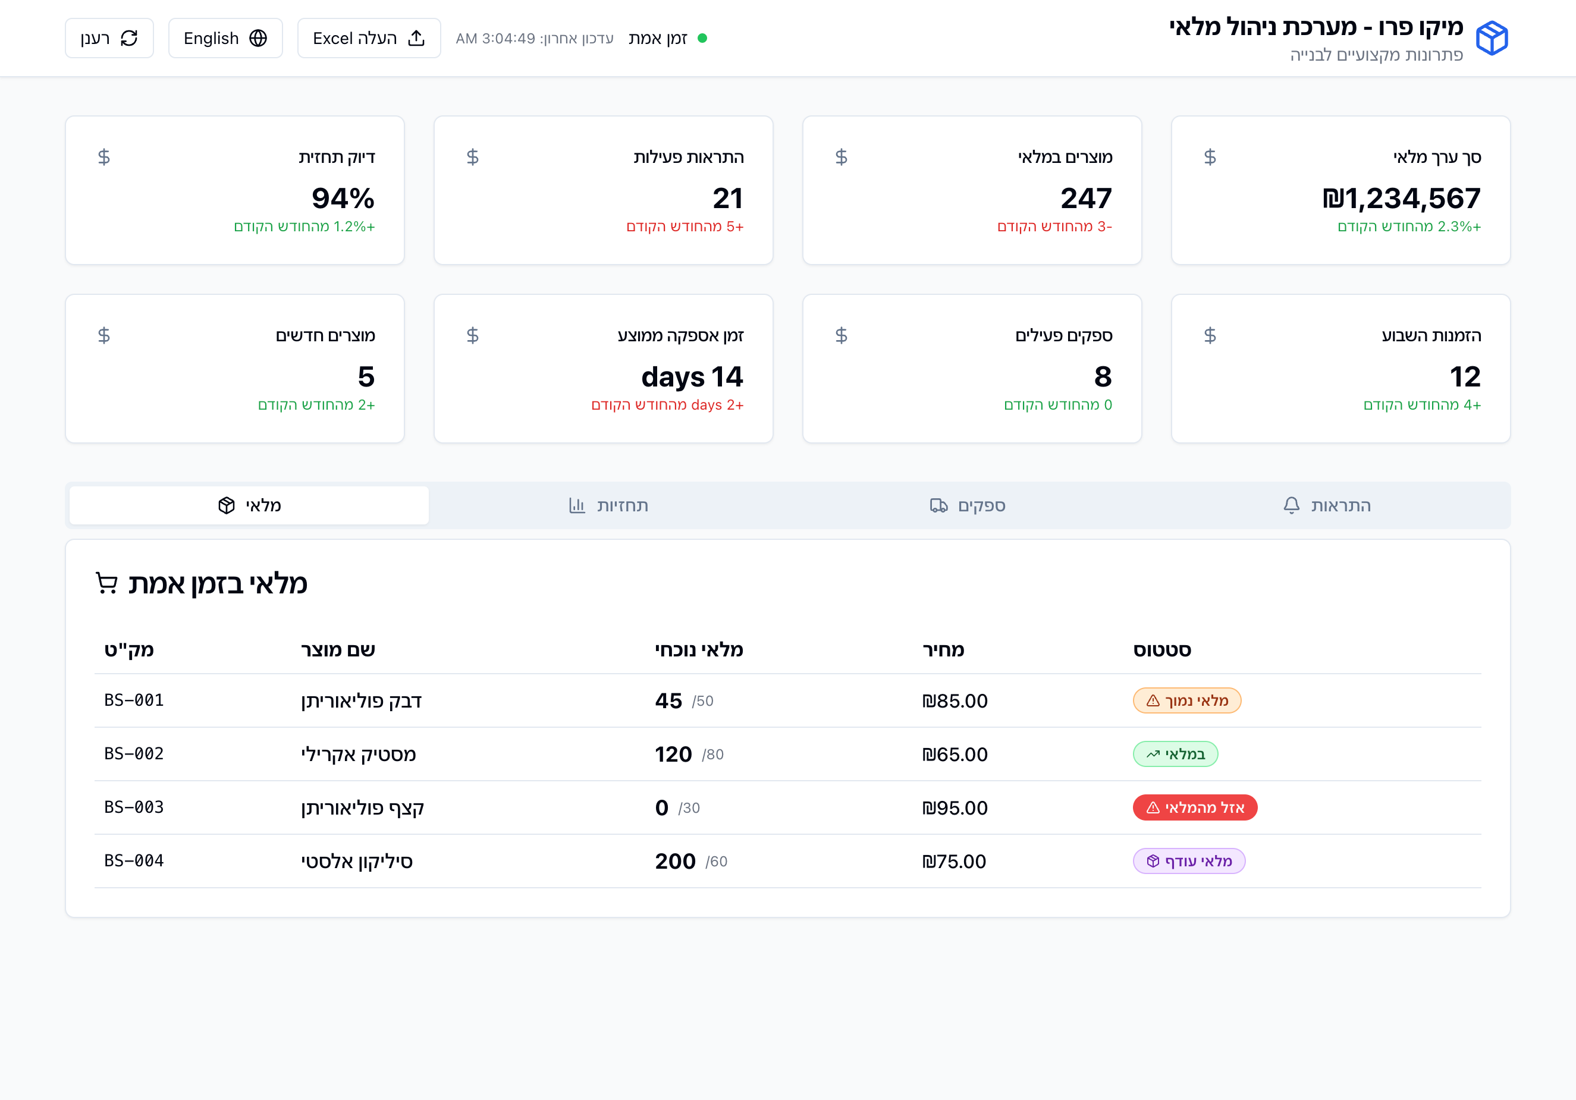Click the העלה Excel export button

pos(369,37)
